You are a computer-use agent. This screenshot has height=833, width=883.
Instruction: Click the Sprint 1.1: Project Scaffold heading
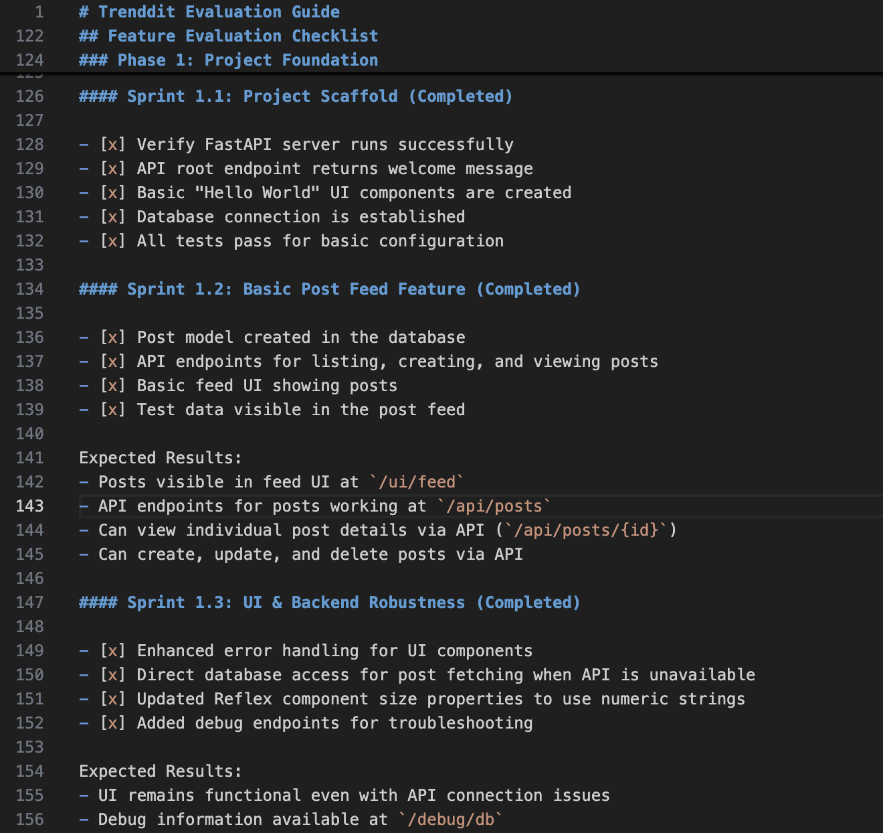click(296, 96)
